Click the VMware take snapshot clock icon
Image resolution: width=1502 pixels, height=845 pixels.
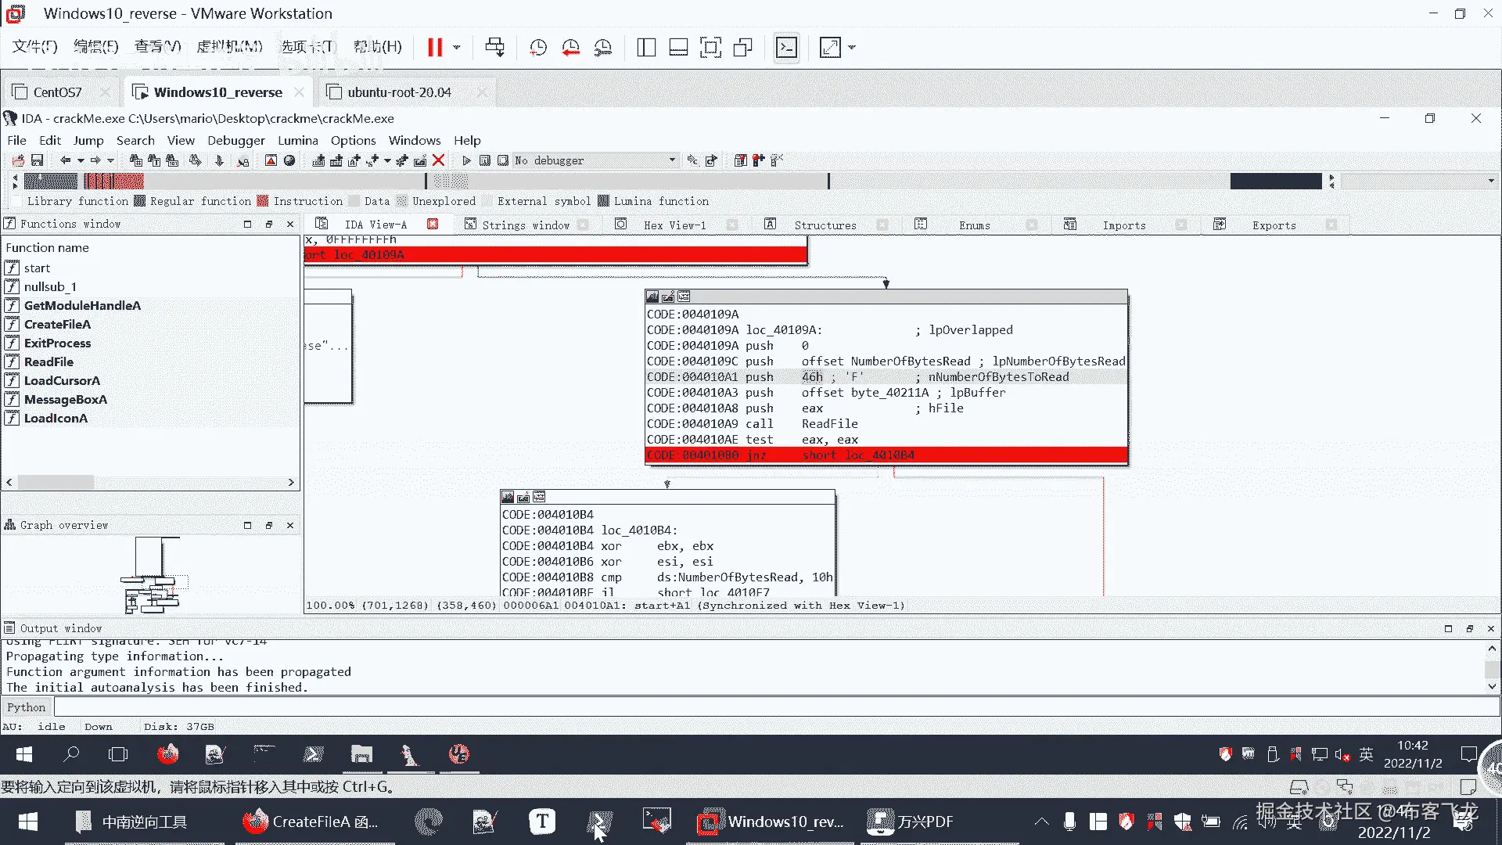coord(538,48)
